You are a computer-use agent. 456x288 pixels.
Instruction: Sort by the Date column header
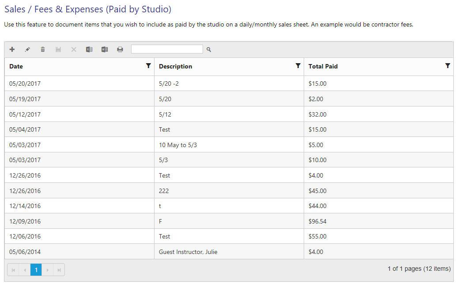16,67
